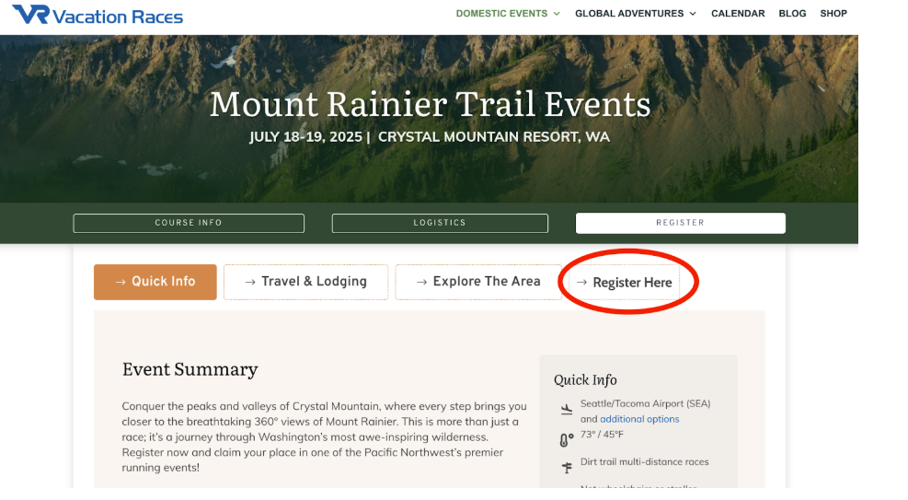Image resolution: width=908 pixels, height=500 pixels.
Task: Click the Conquer the peaks summary paragraph
Action: click(324, 436)
